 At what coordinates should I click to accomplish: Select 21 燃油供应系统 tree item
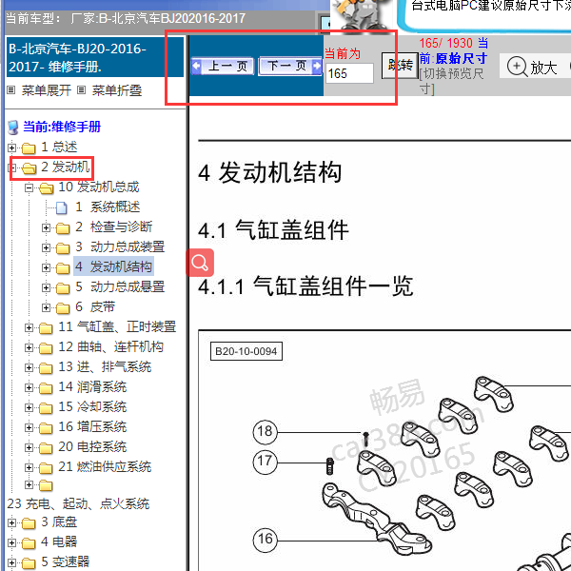click(x=105, y=467)
